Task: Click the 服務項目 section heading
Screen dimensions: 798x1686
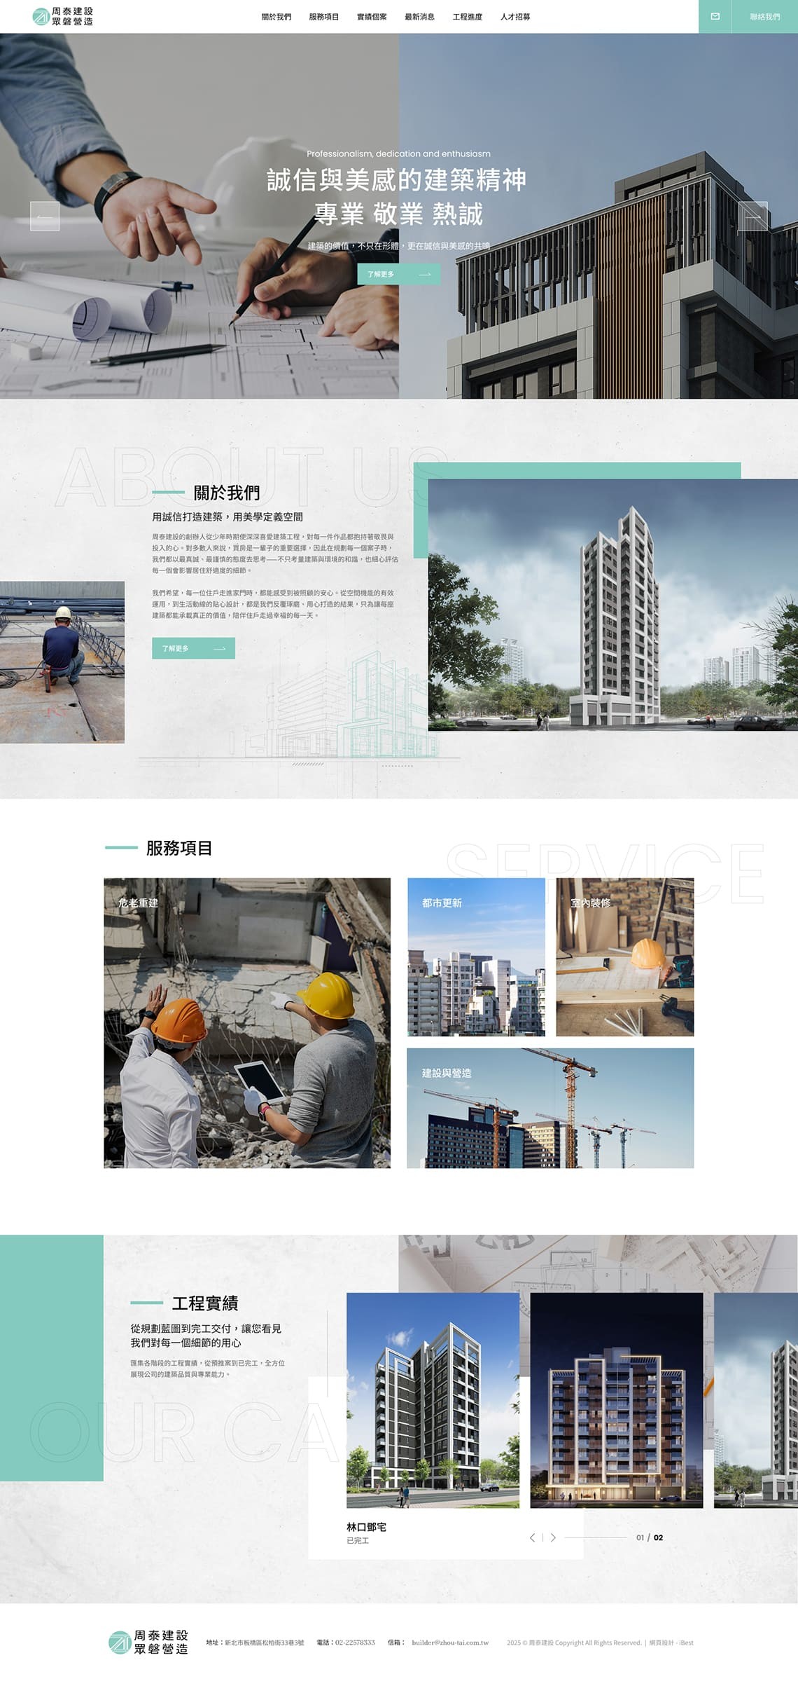Action: click(179, 848)
